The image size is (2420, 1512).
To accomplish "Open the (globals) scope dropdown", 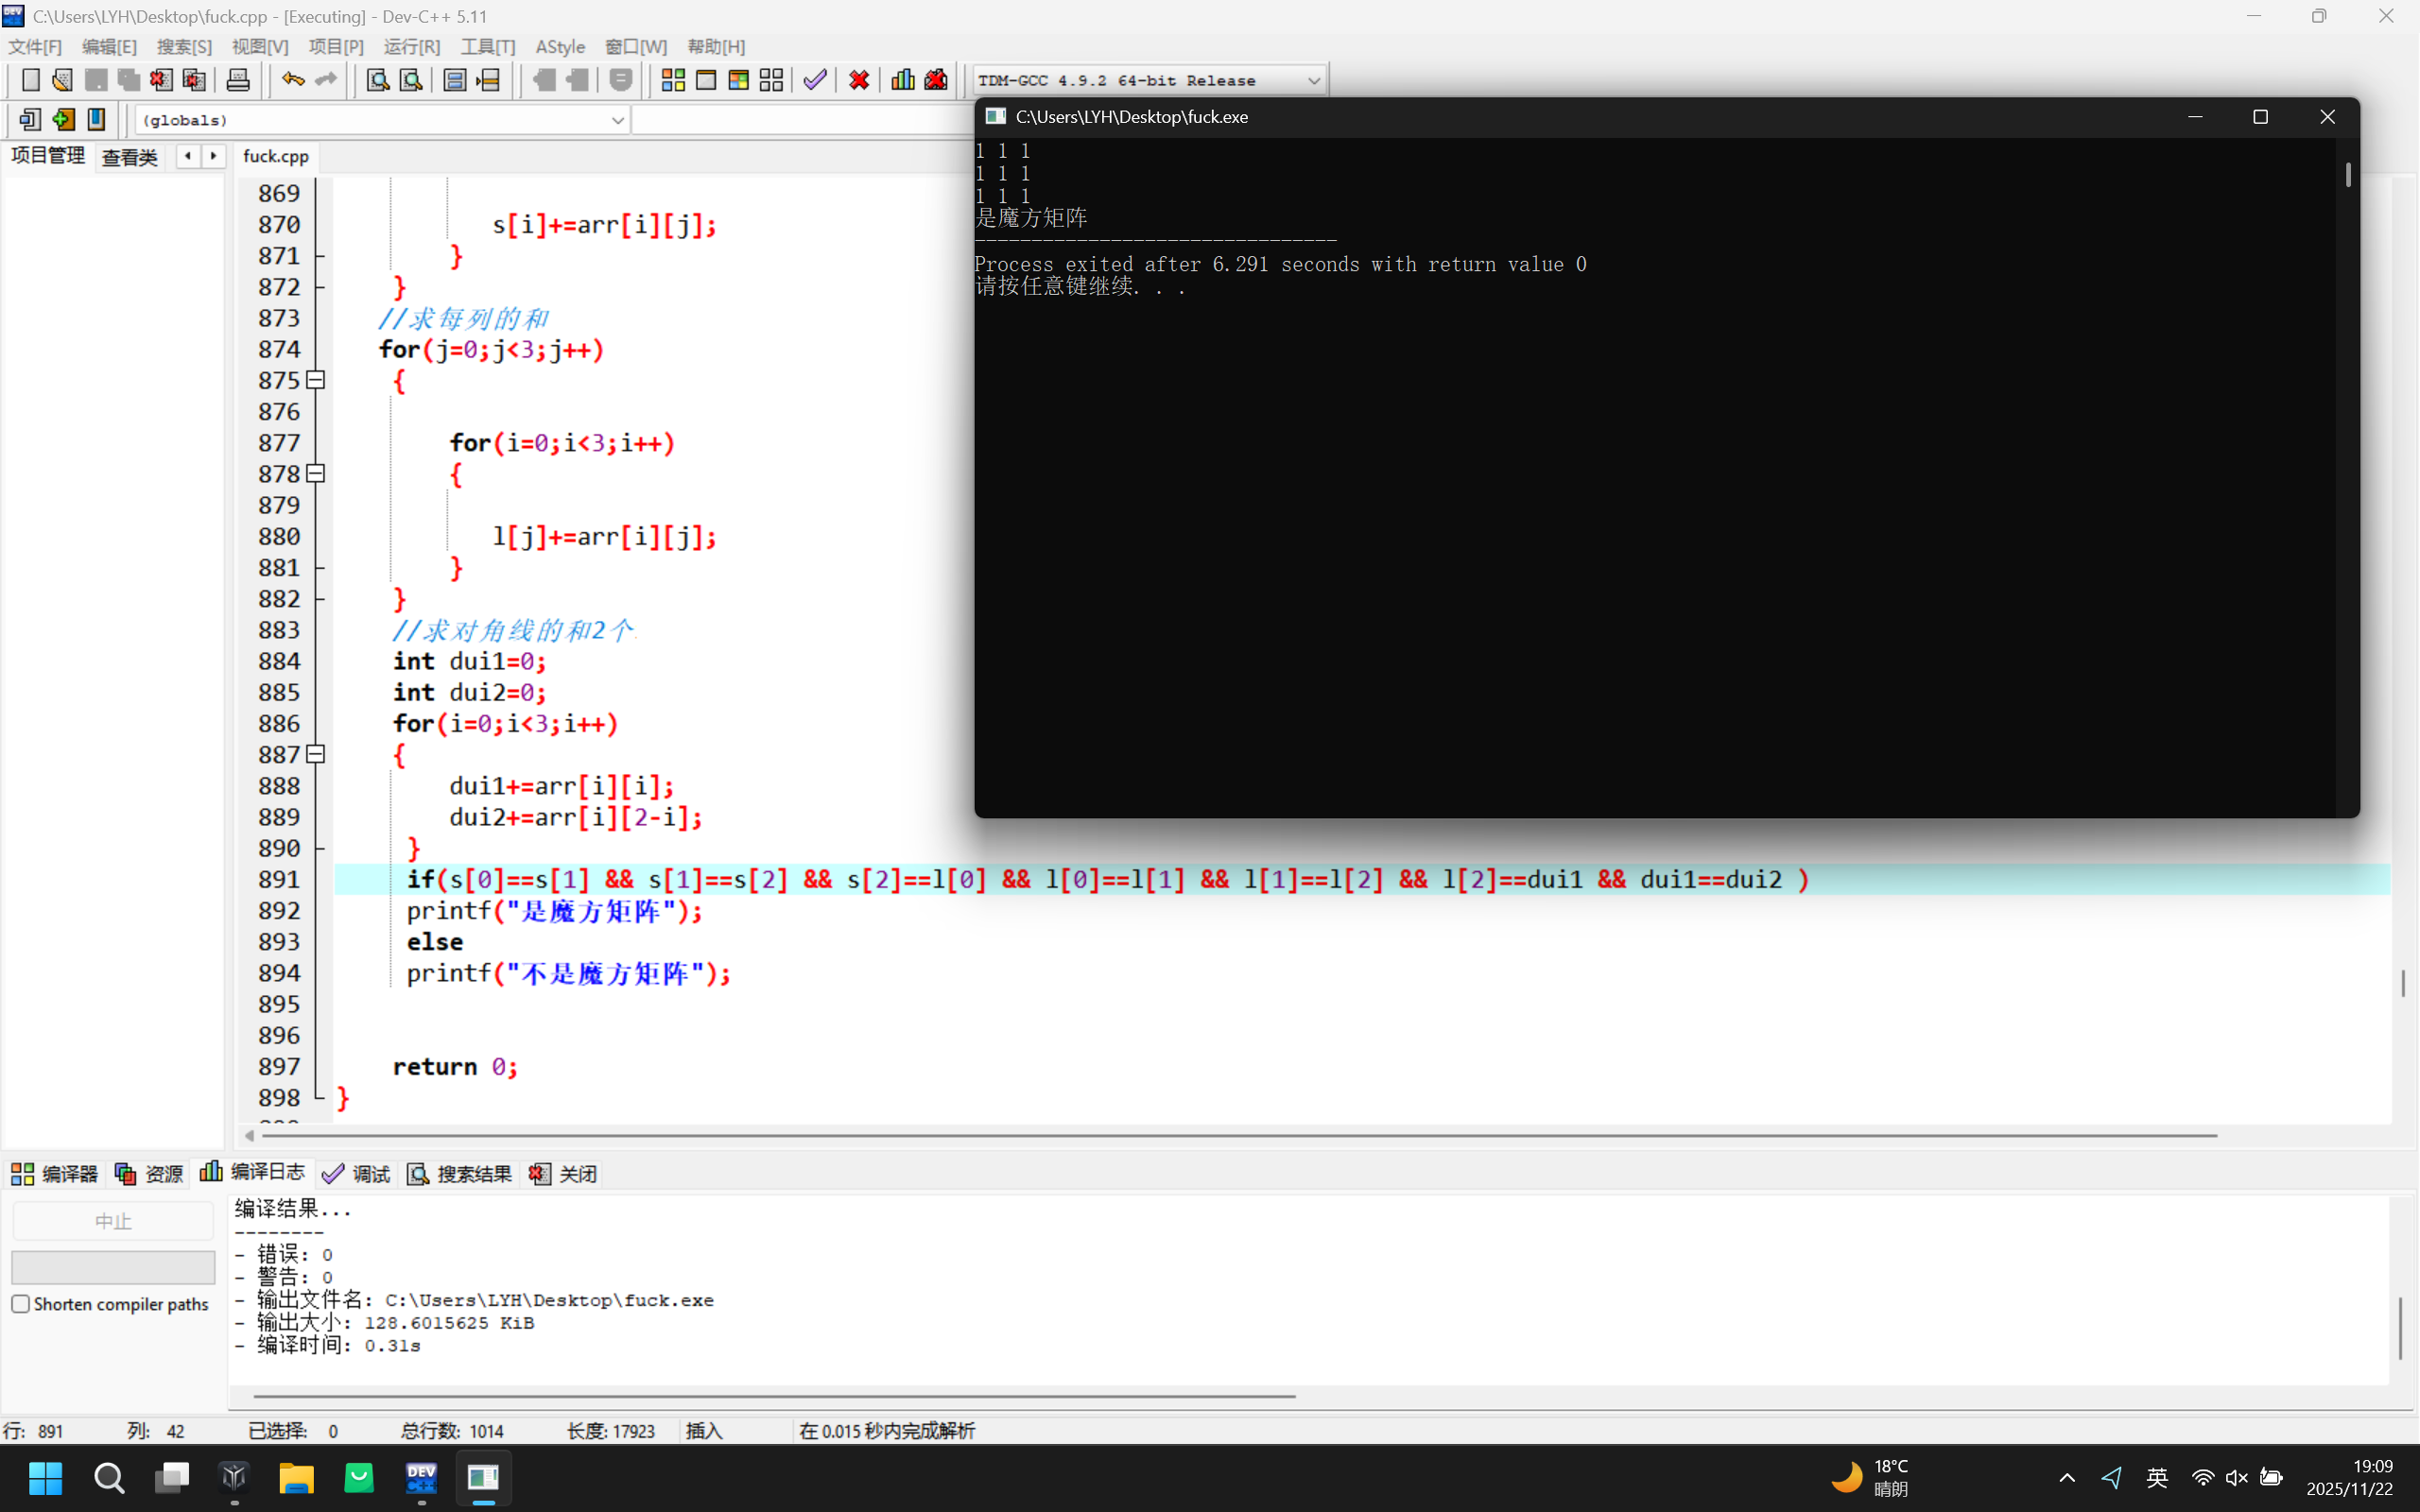I will (x=617, y=120).
